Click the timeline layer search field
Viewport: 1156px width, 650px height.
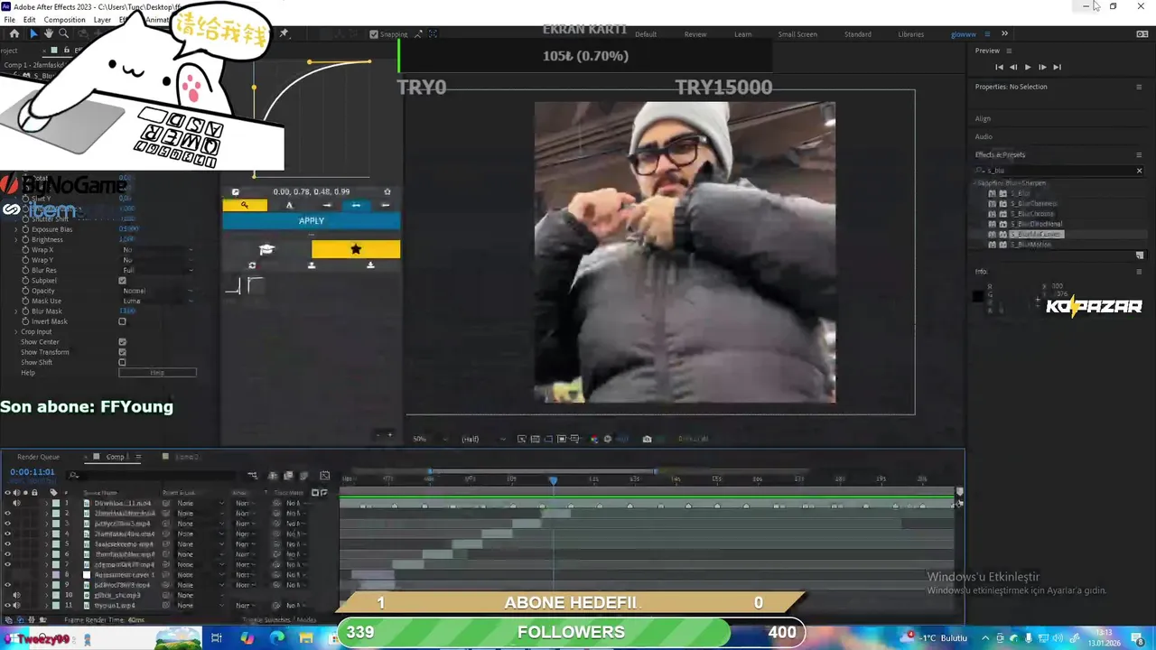[154, 475]
